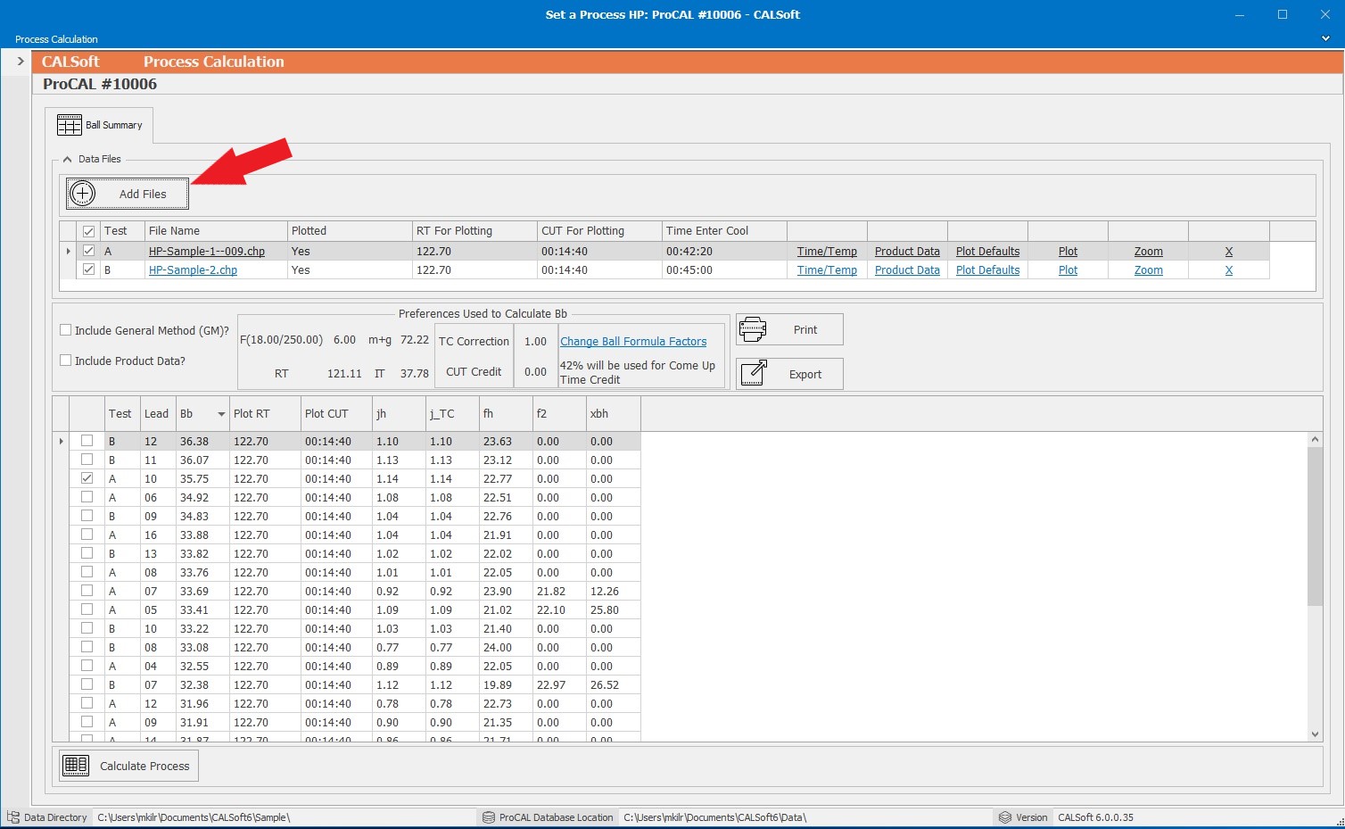Sort by the fh column header
Image resolution: width=1345 pixels, height=829 pixels.
(506, 414)
